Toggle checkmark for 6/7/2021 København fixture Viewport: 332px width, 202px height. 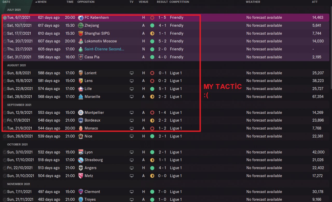click(5, 18)
